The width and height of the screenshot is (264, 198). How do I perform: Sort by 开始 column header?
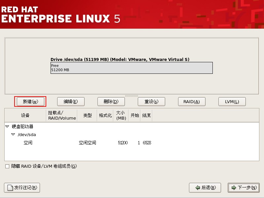(x=135, y=115)
